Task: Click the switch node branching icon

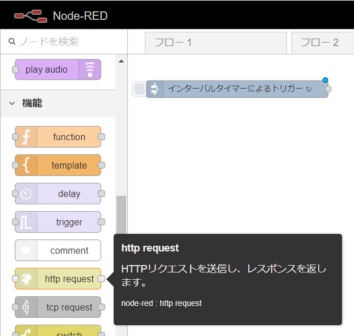Action: tap(27, 333)
